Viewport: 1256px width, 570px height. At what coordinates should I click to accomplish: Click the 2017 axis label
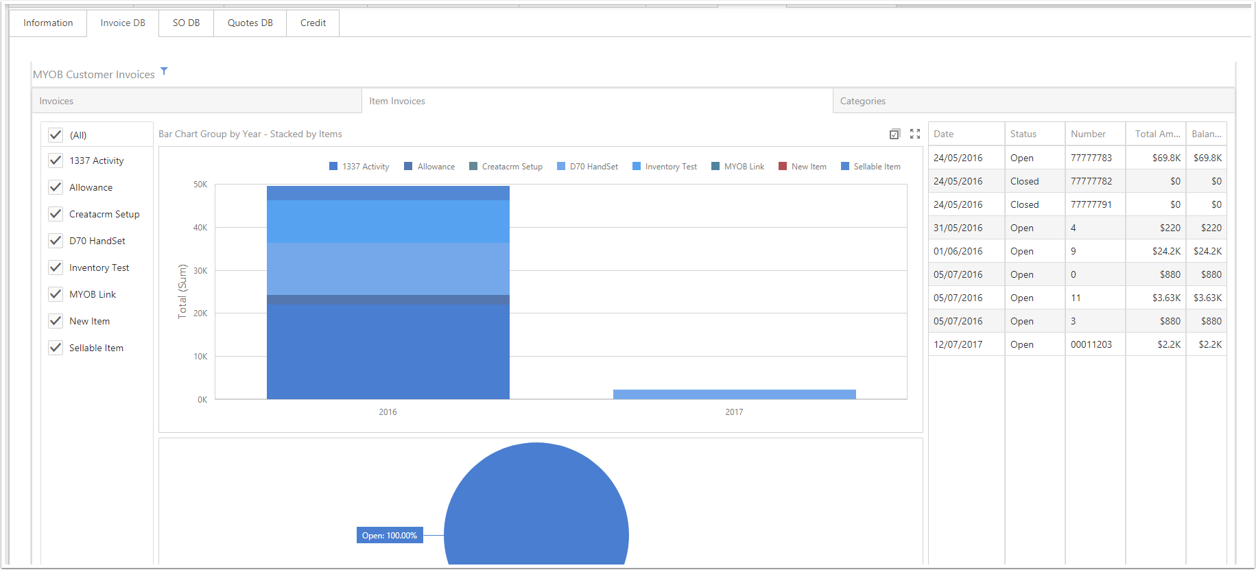tap(734, 412)
